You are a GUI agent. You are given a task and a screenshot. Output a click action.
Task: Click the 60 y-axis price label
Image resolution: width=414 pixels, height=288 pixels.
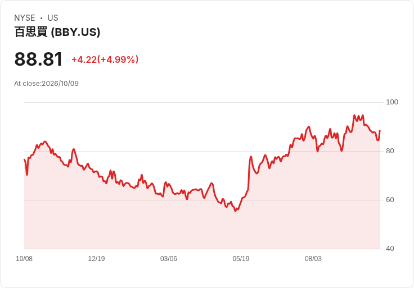[390, 200]
